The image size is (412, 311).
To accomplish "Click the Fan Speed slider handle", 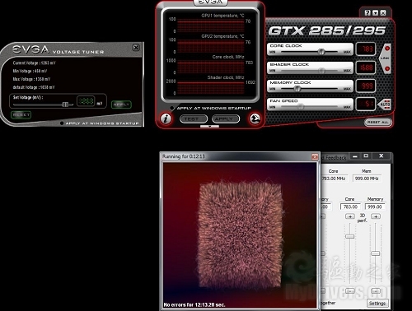I will pos(301,107).
